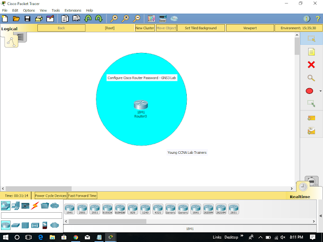Pick the 1941 router model
323x242 pixels.
pos(70,209)
